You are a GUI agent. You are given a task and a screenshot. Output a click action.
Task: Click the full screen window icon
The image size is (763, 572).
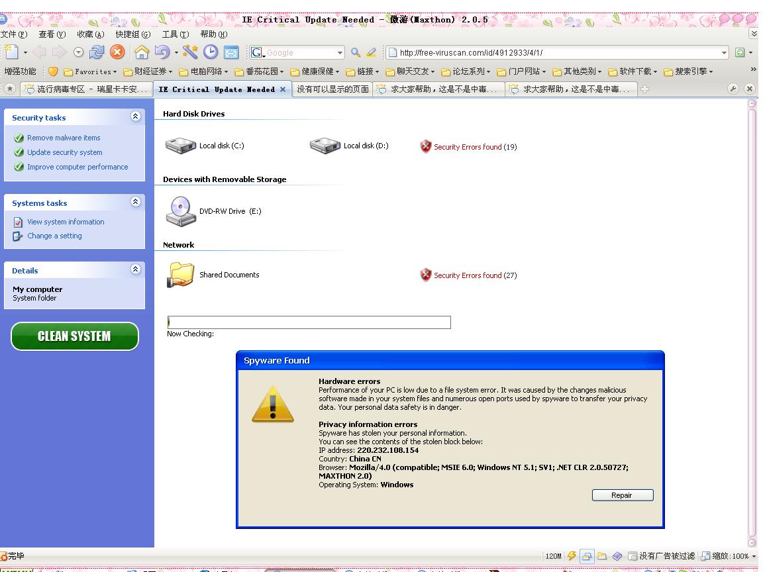pos(230,52)
